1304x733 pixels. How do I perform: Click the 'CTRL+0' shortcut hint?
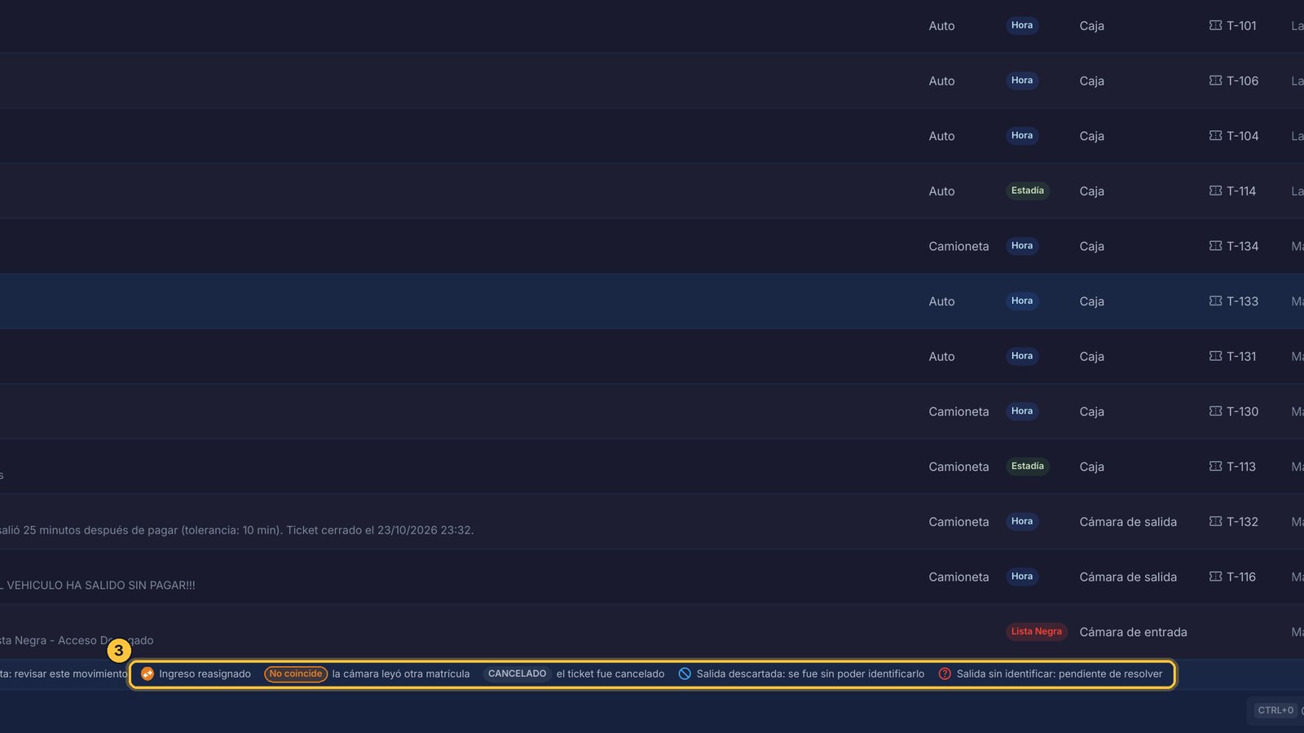pyautogui.click(x=1275, y=710)
